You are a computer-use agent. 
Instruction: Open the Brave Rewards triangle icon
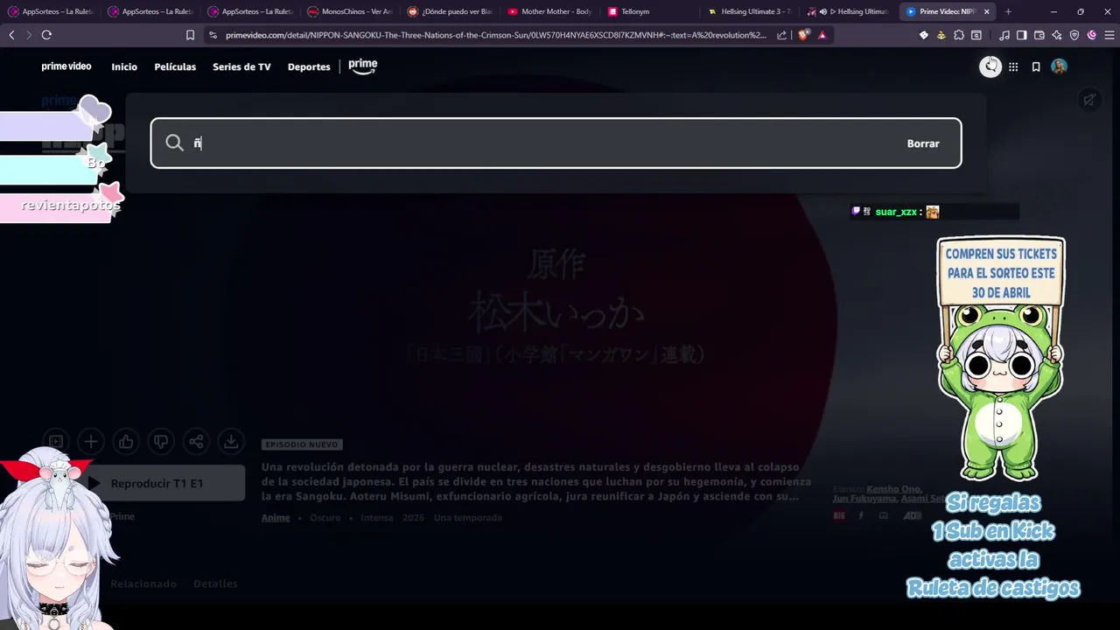(x=822, y=35)
